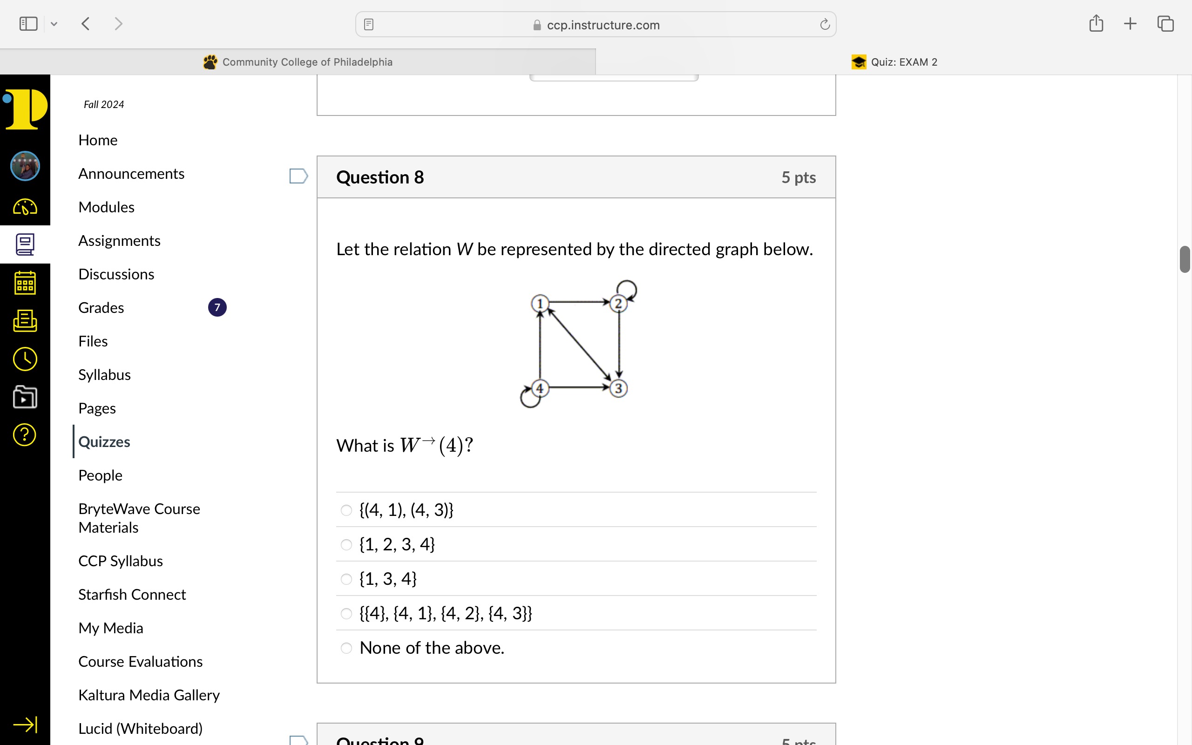The width and height of the screenshot is (1192, 745).
Task: Select radio button for {1, 3, 4}
Action: (347, 578)
